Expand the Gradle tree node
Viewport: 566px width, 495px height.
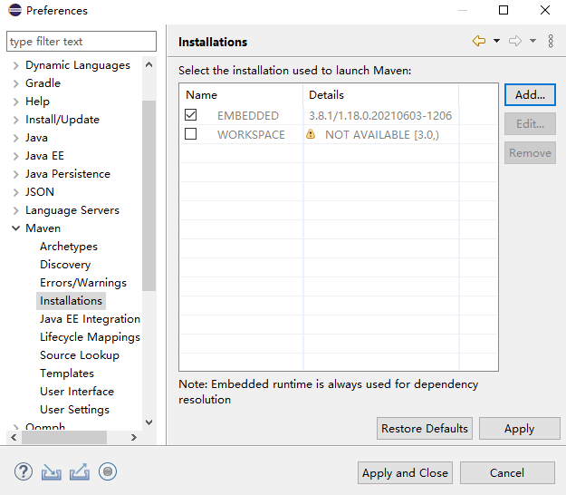pyautogui.click(x=15, y=83)
